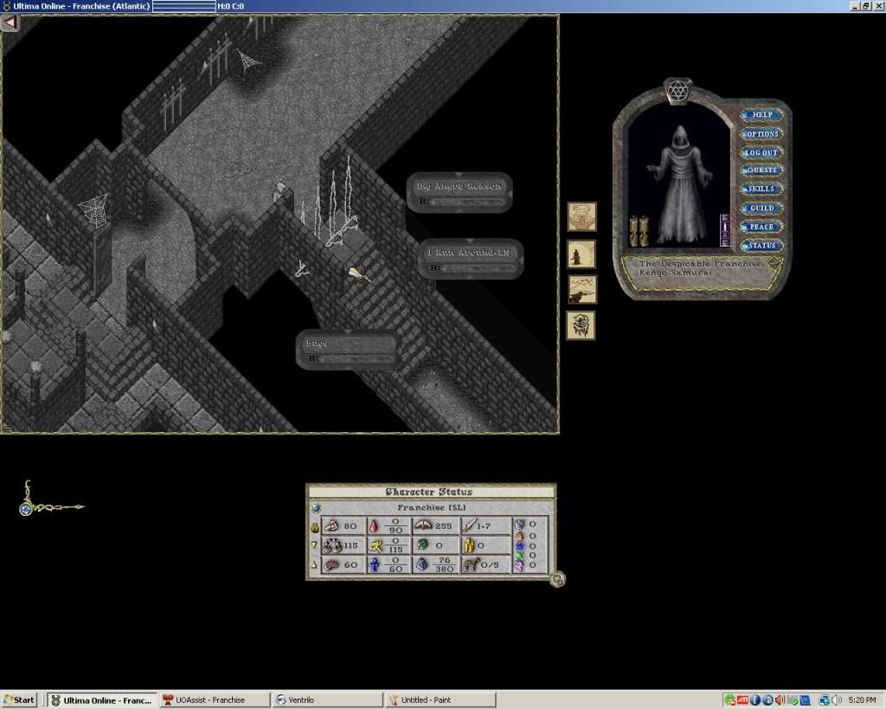Click the blue weight stone icon

coord(422,564)
